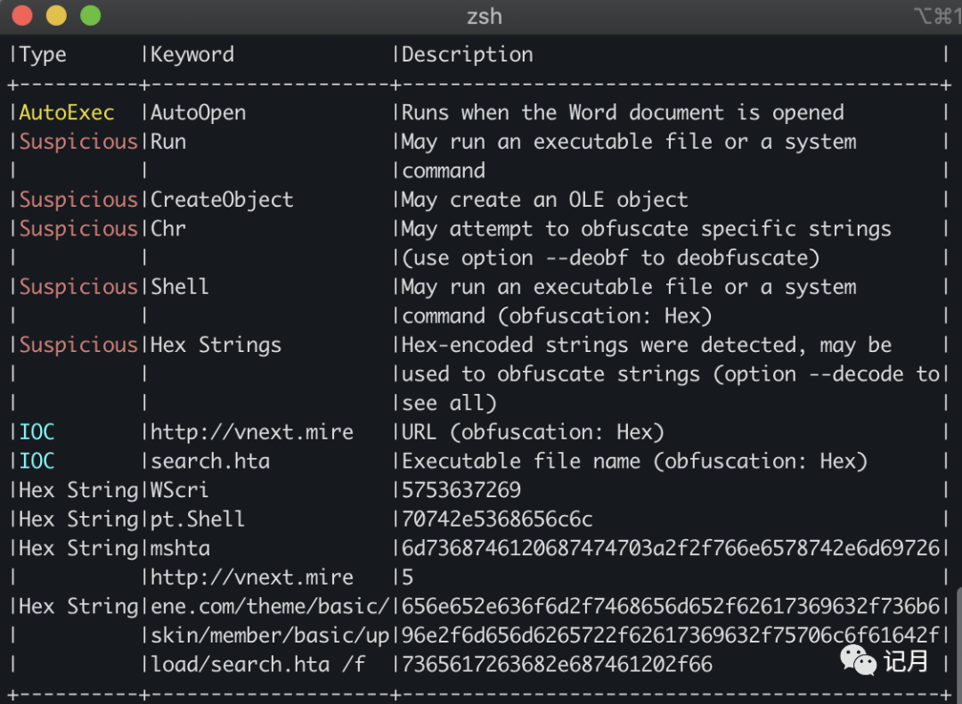Click the Description column header
The width and height of the screenshot is (962, 704).
[x=467, y=55]
